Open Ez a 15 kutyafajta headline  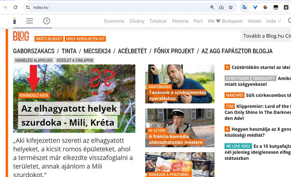click(258, 152)
